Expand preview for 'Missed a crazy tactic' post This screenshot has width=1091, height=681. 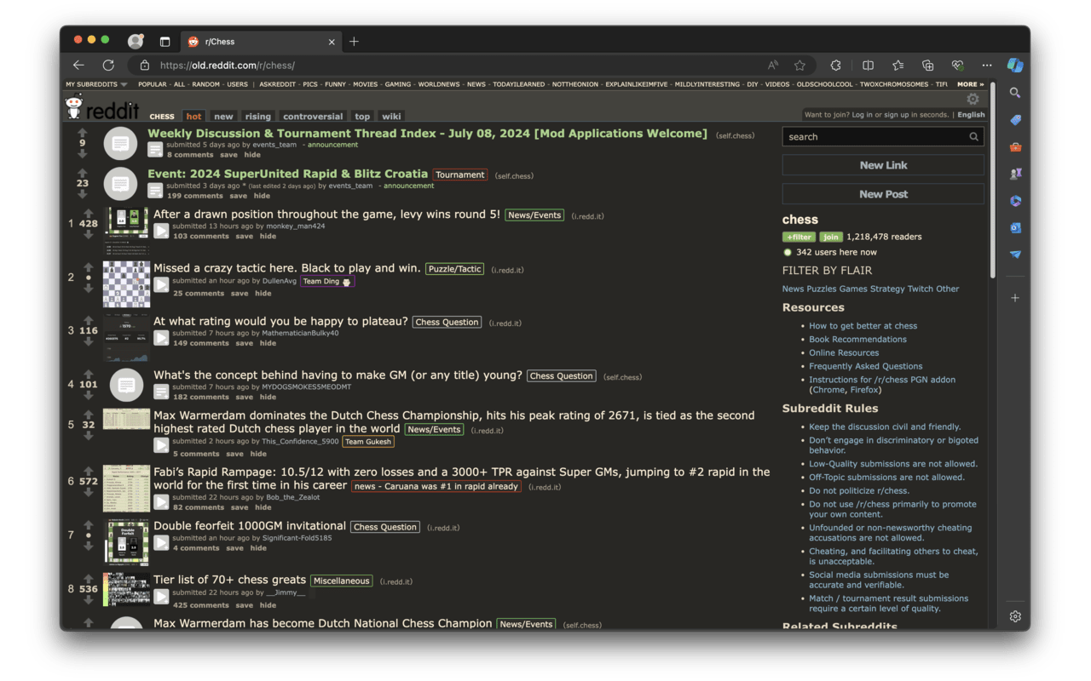[x=161, y=285]
